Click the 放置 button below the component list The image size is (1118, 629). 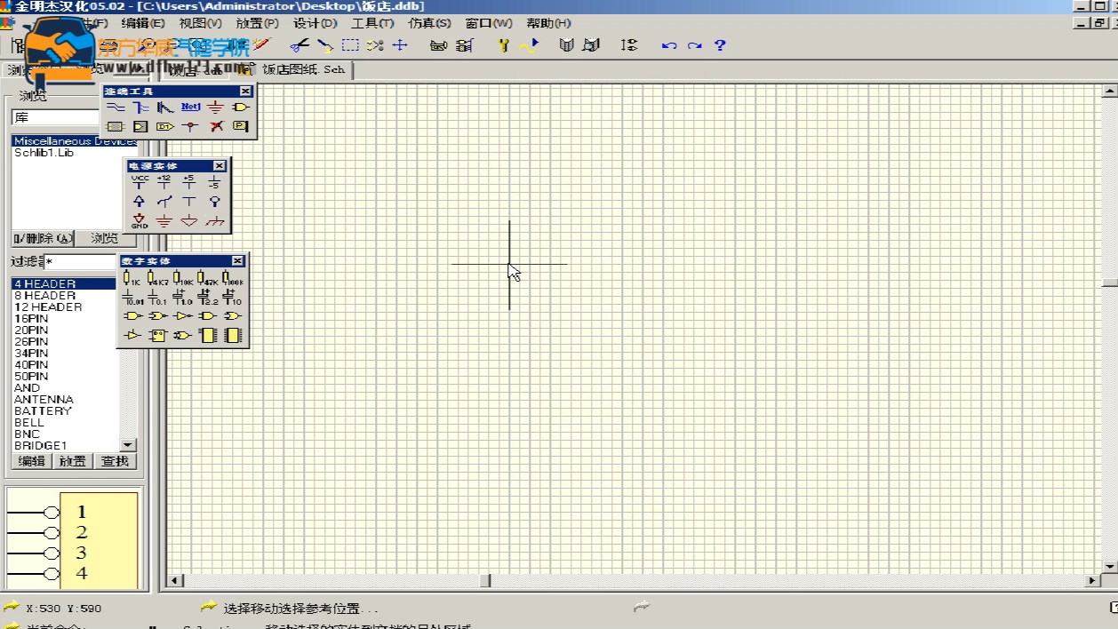[x=73, y=461]
